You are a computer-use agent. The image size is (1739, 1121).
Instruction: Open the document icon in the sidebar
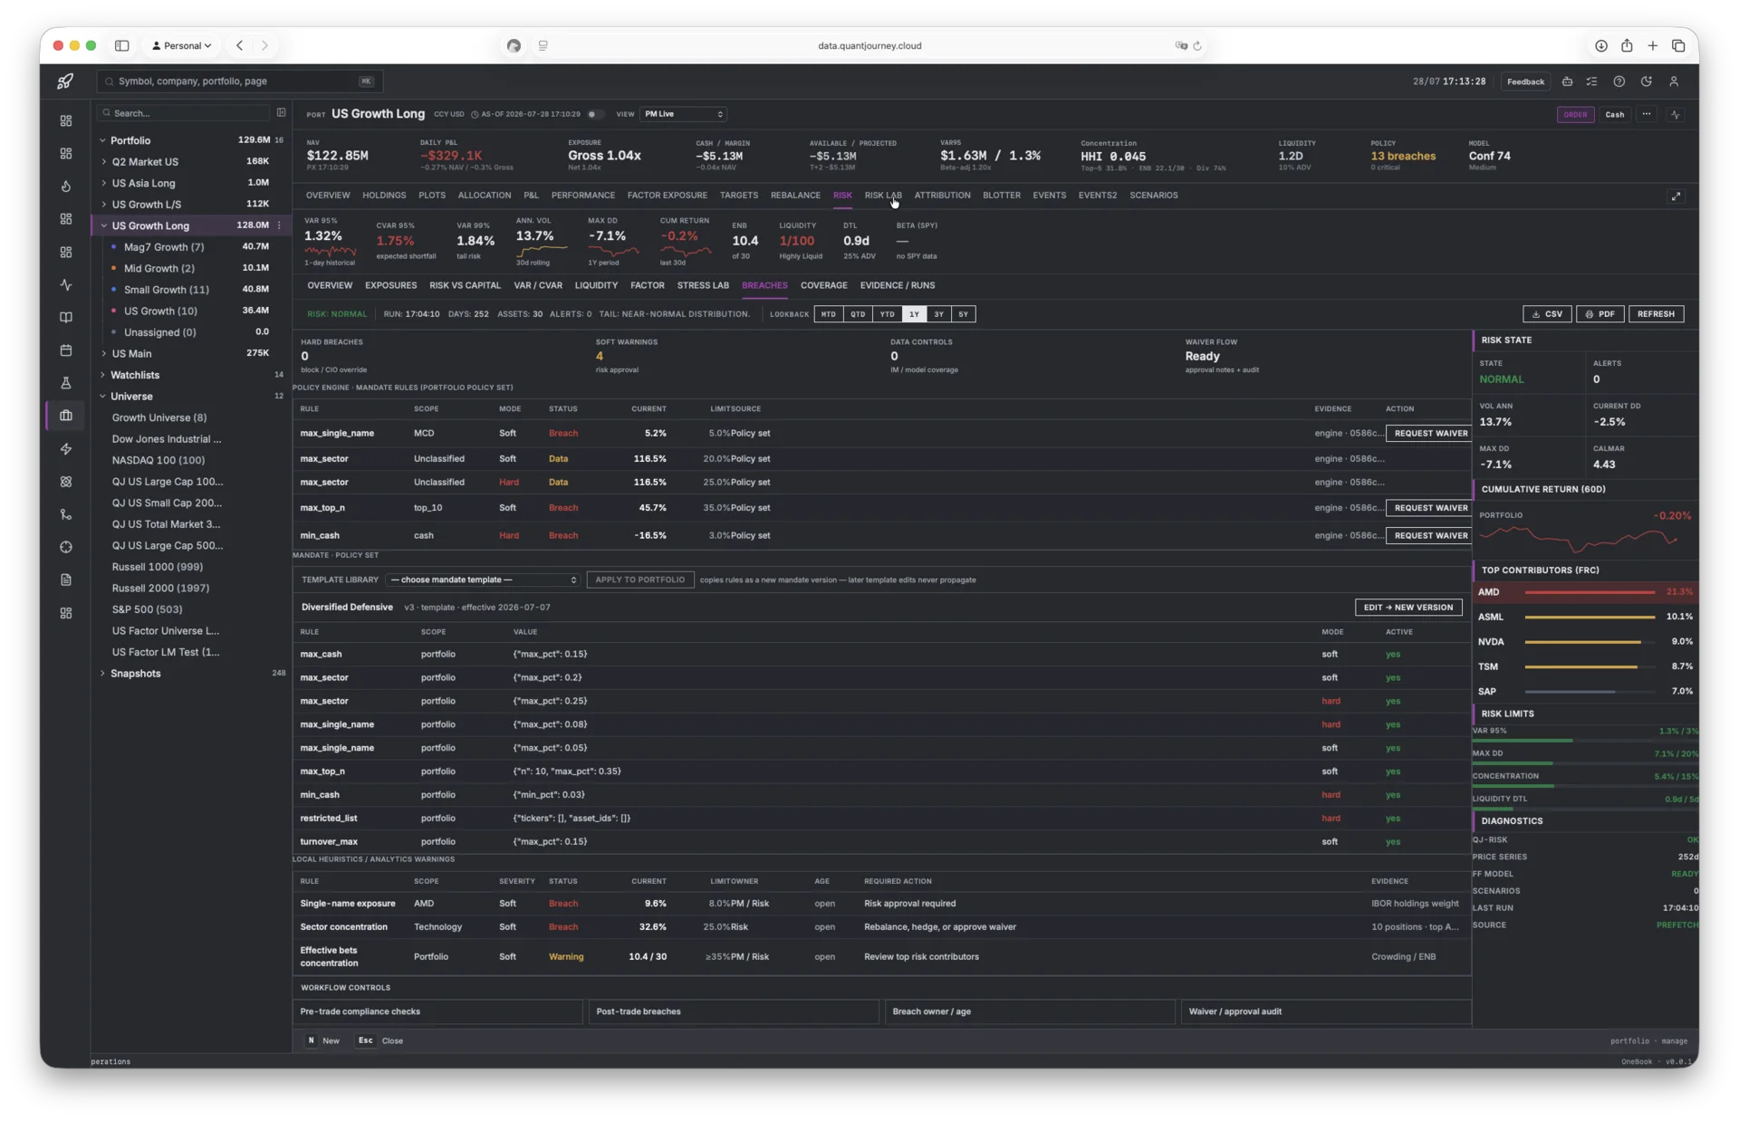(66, 580)
